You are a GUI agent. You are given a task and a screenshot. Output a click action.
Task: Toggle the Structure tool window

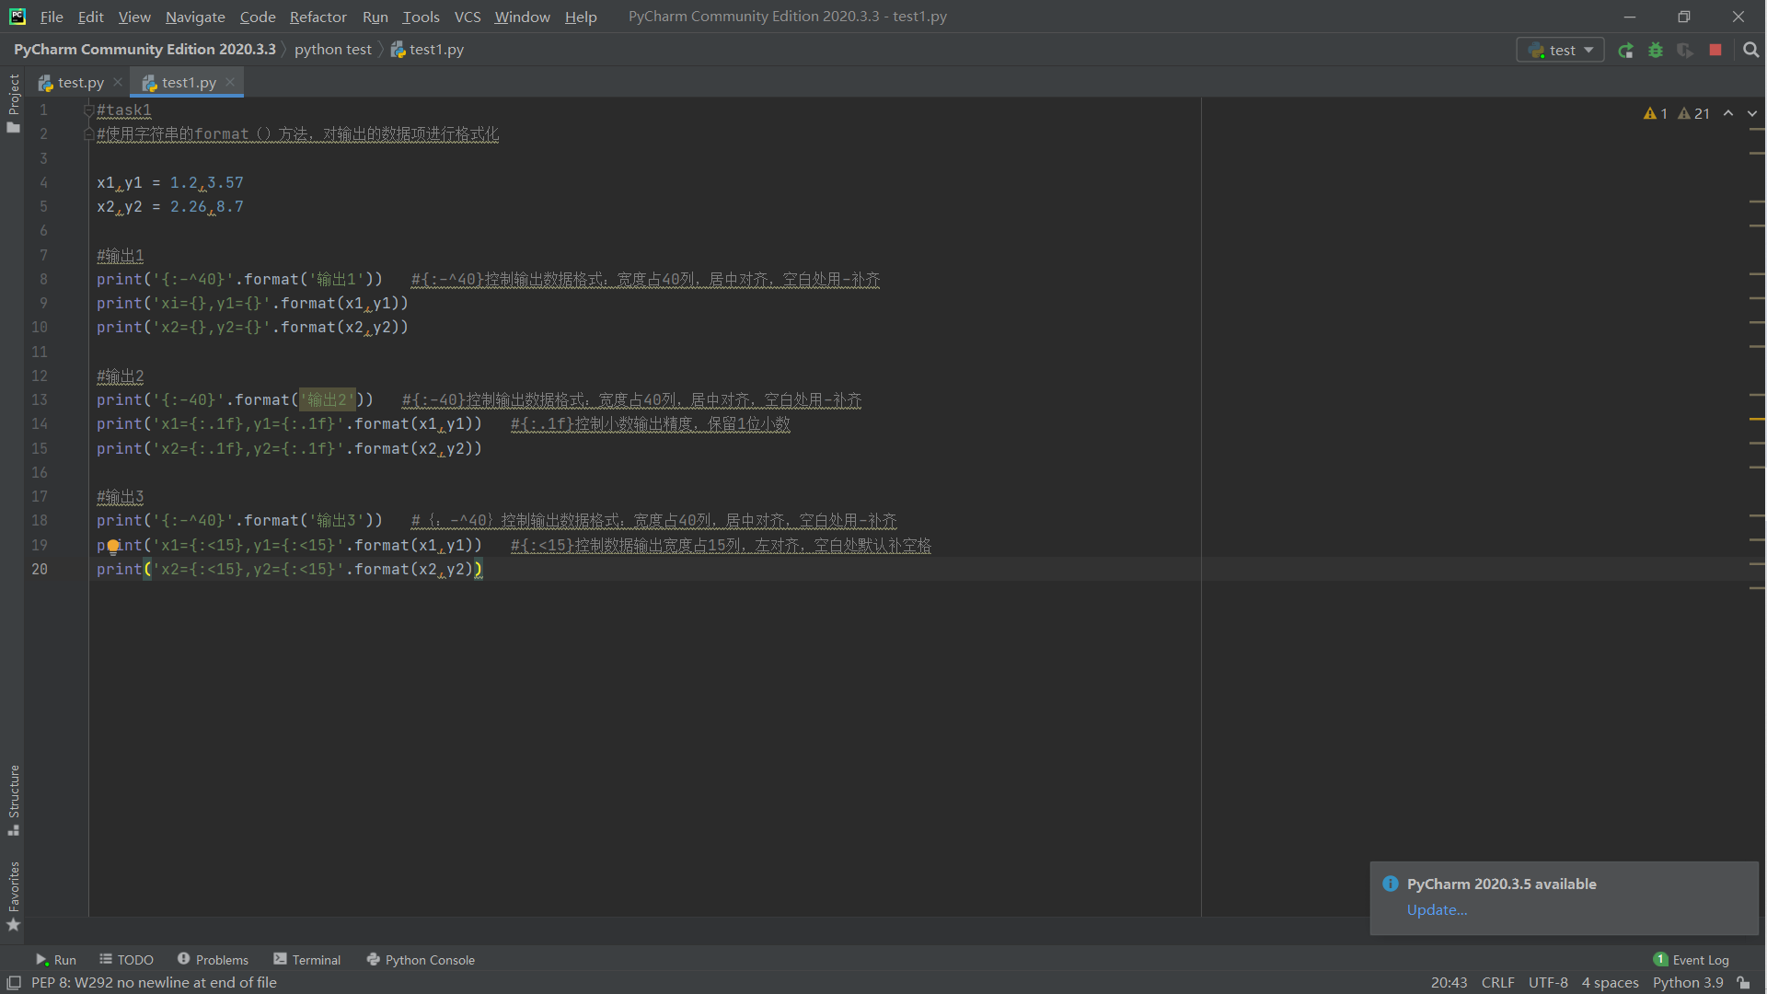tap(14, 799)
